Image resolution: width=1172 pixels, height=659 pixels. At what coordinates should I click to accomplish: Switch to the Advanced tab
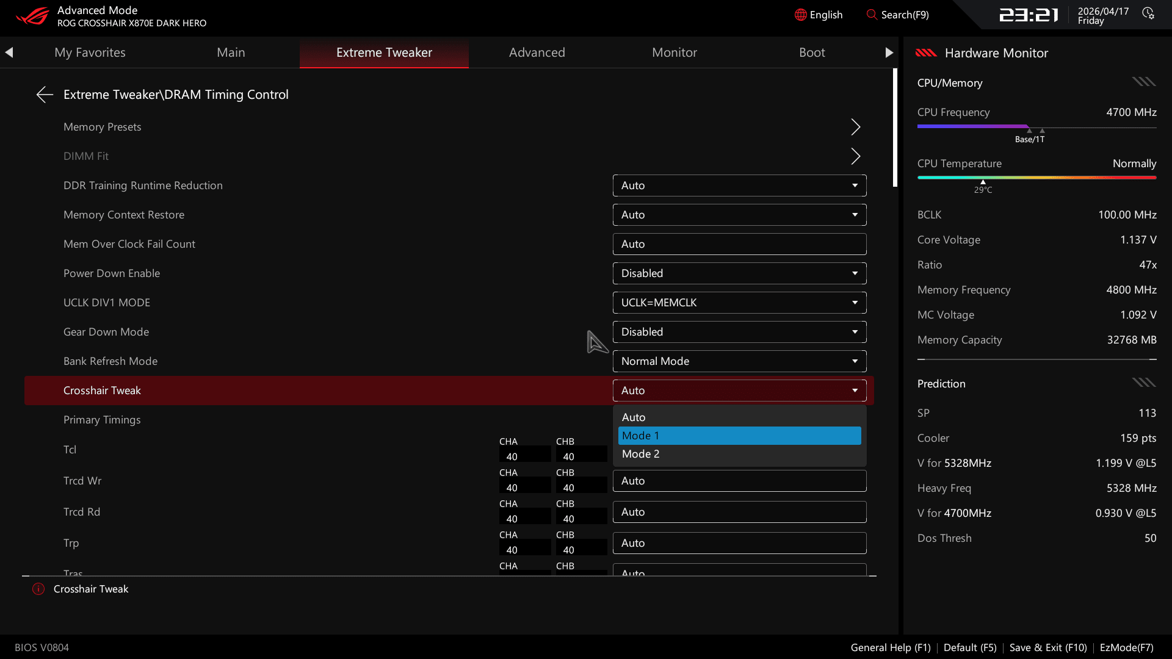(x=537, y=52)
